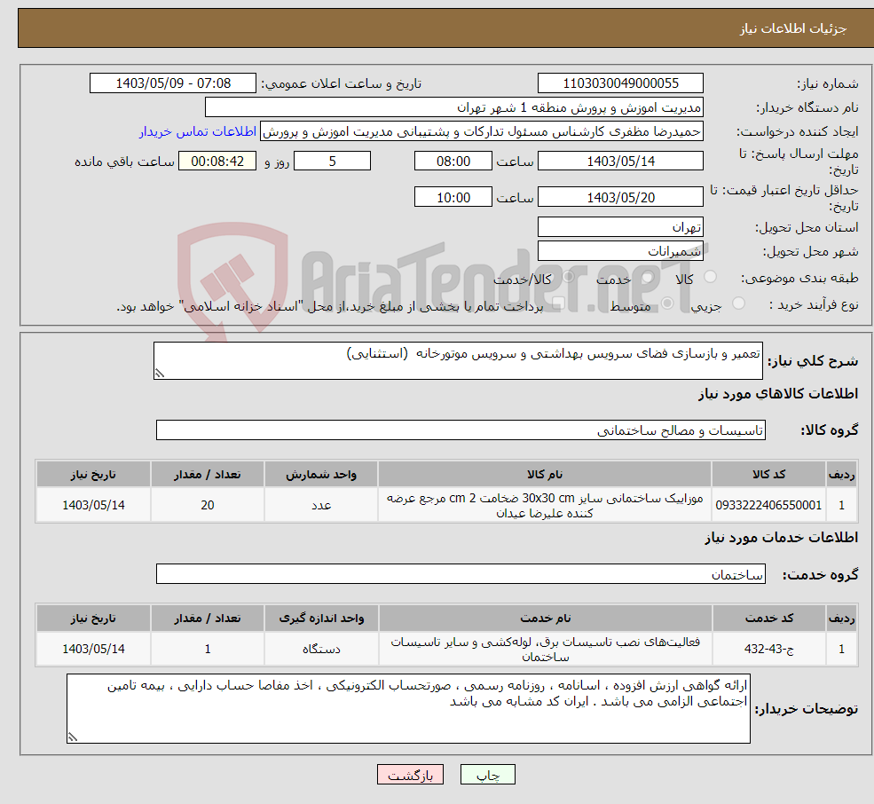The width and height of the screenshot is (874, 804).
Task: Click the service name cell فعالیت‌های نصب تاسیسات
Action: pyautogui.click(x=545, y=649)
